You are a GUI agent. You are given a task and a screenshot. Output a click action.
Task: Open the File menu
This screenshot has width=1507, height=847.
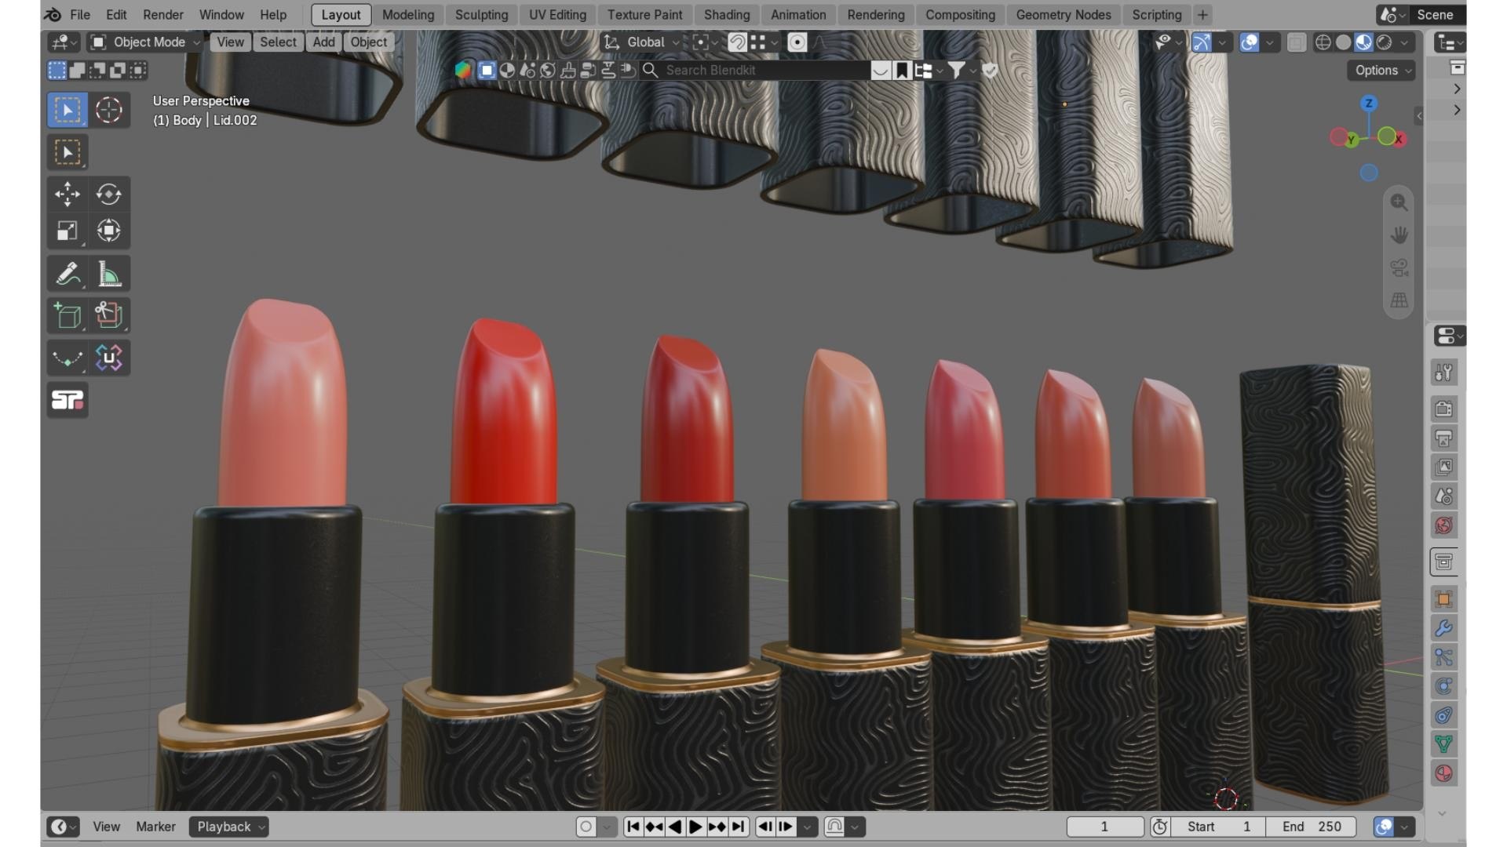pos(80,15)
